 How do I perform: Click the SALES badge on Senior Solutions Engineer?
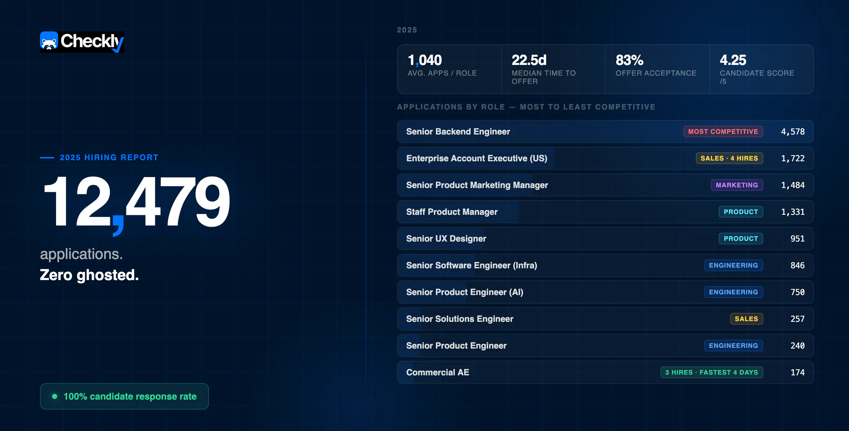747,319
